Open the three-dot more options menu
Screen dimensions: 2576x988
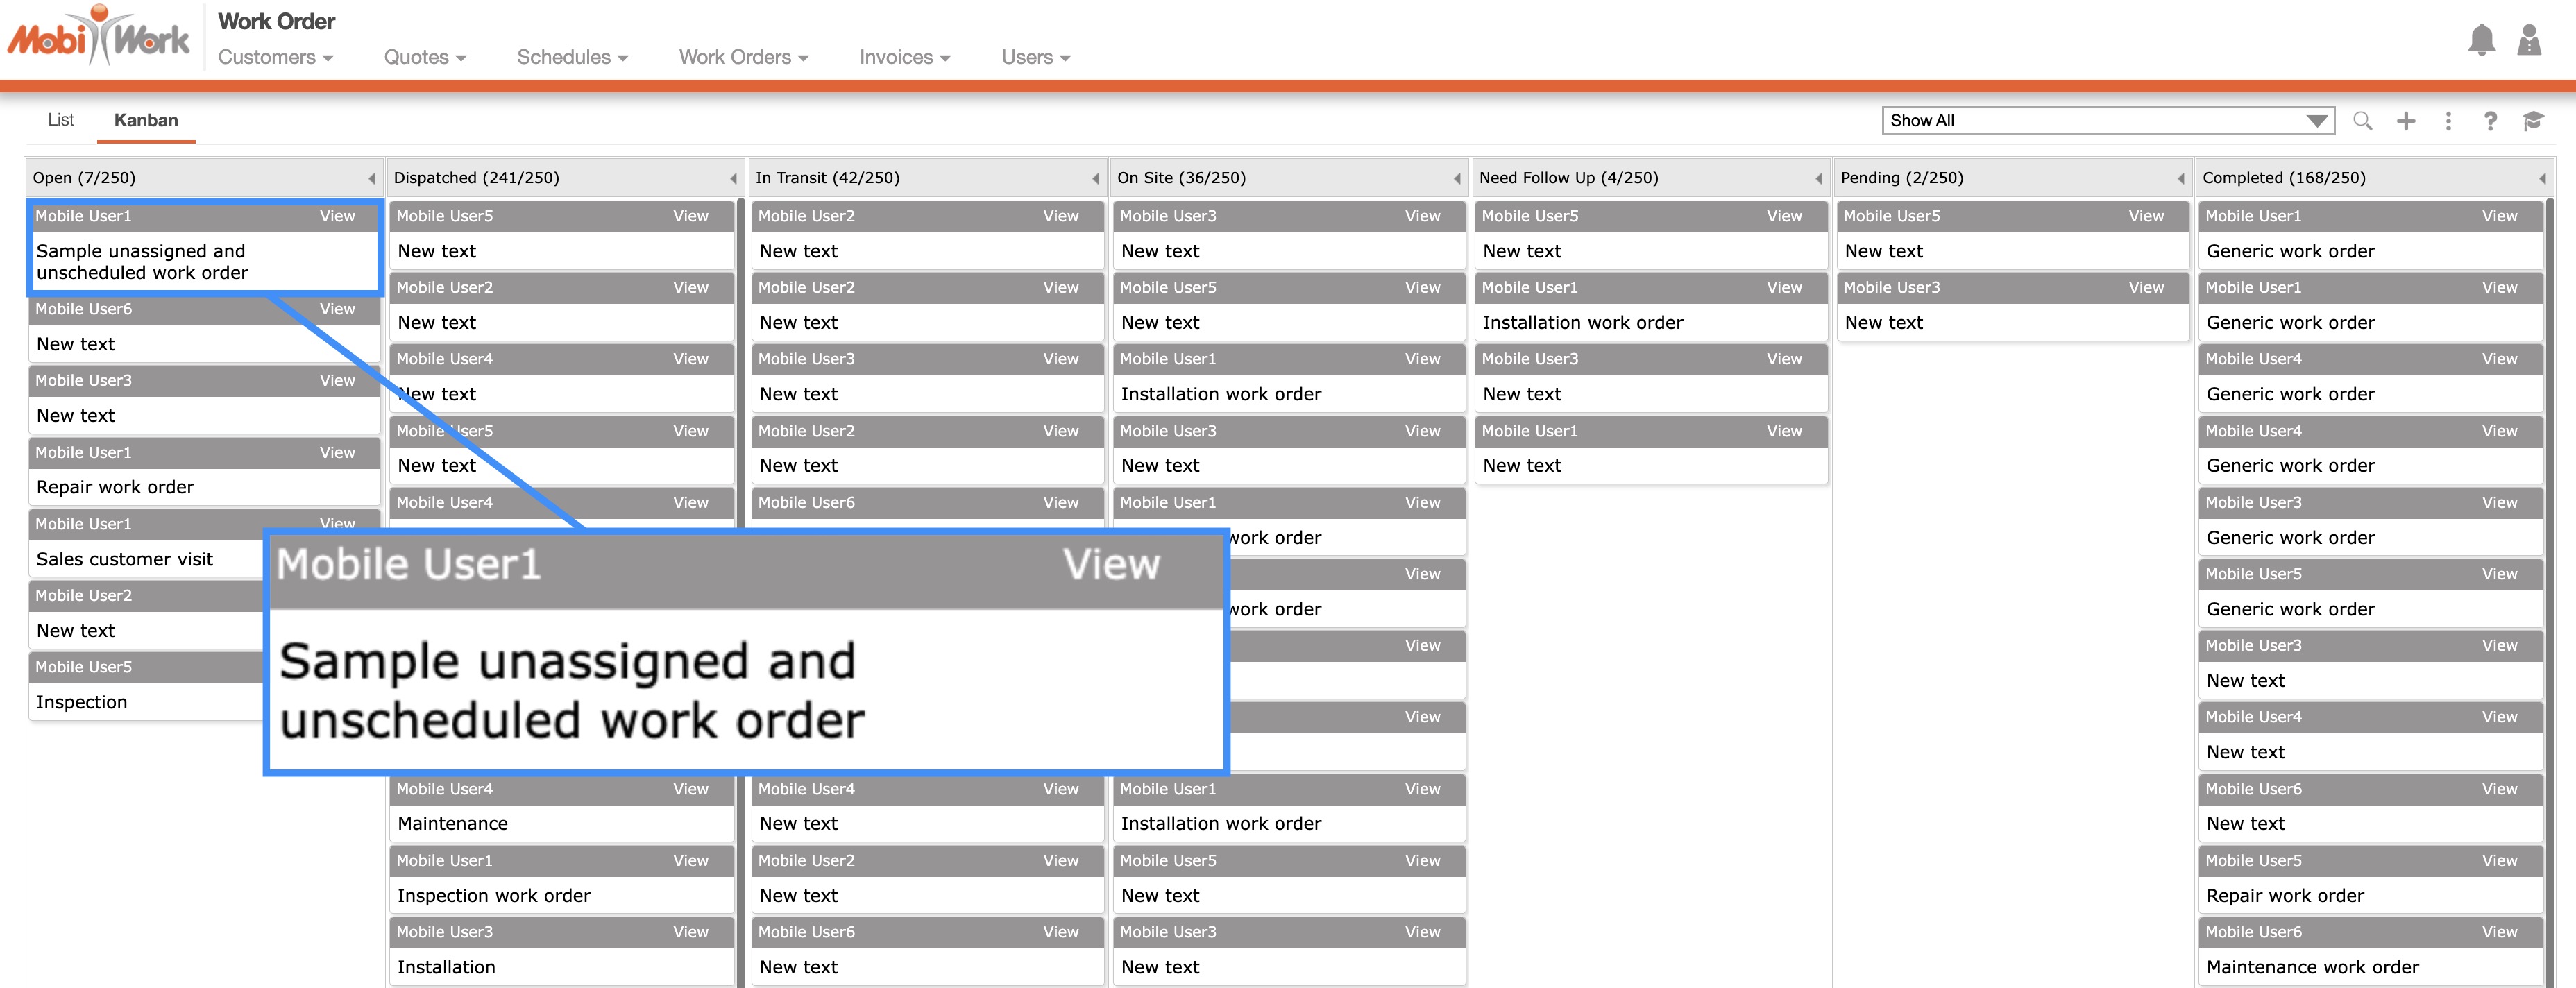[x=2448, y=121]
